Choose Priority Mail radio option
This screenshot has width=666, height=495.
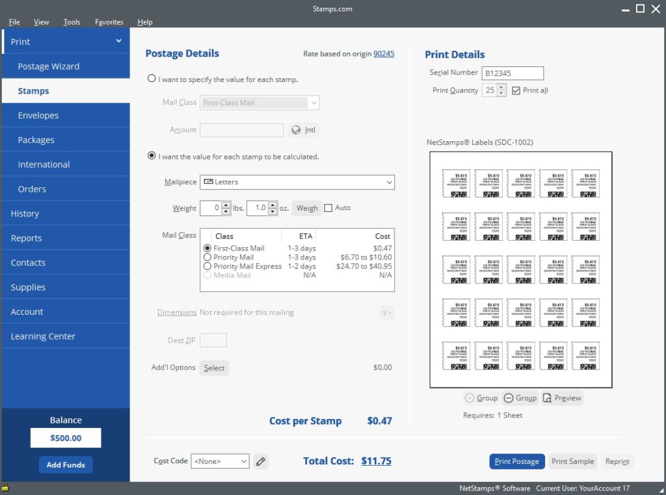[207, 257]
